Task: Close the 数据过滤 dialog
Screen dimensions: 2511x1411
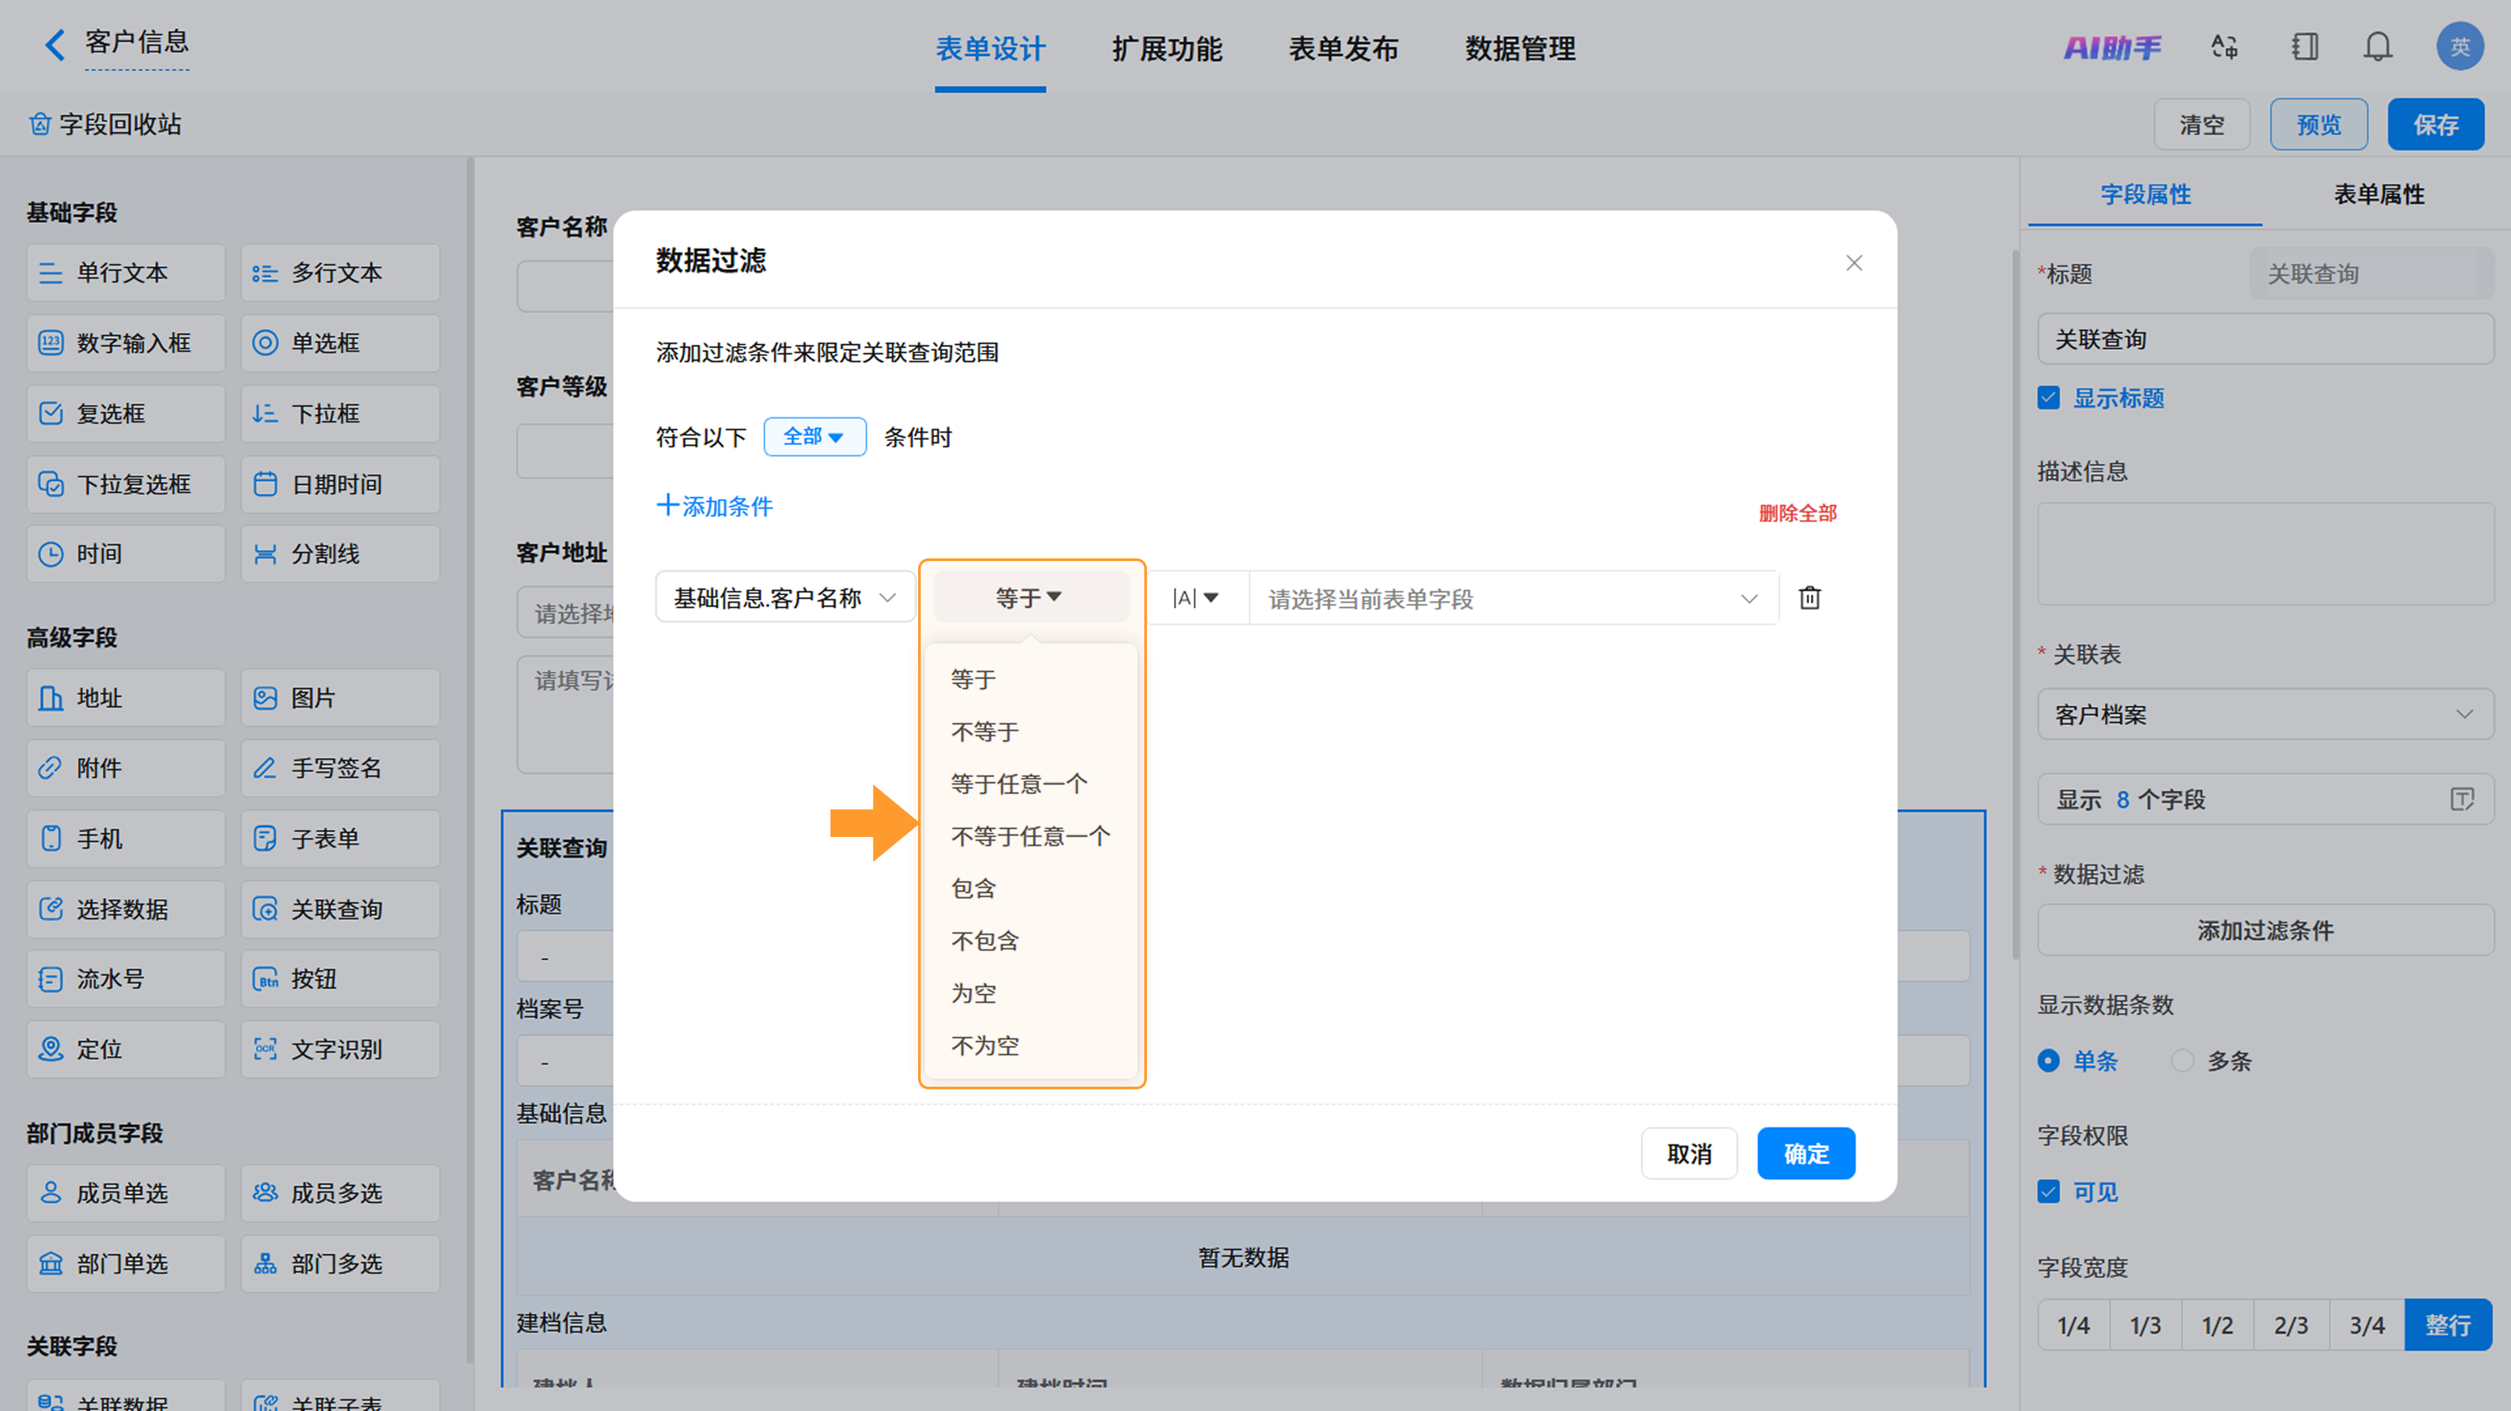Action: point(1854,263)
